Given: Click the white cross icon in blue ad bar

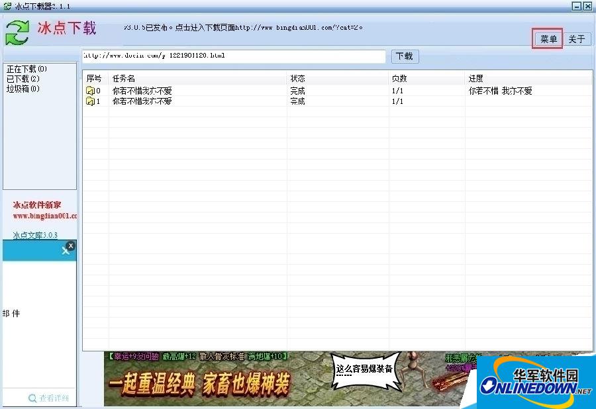Looking at the screenshot, I should click(x=65, y=251).
